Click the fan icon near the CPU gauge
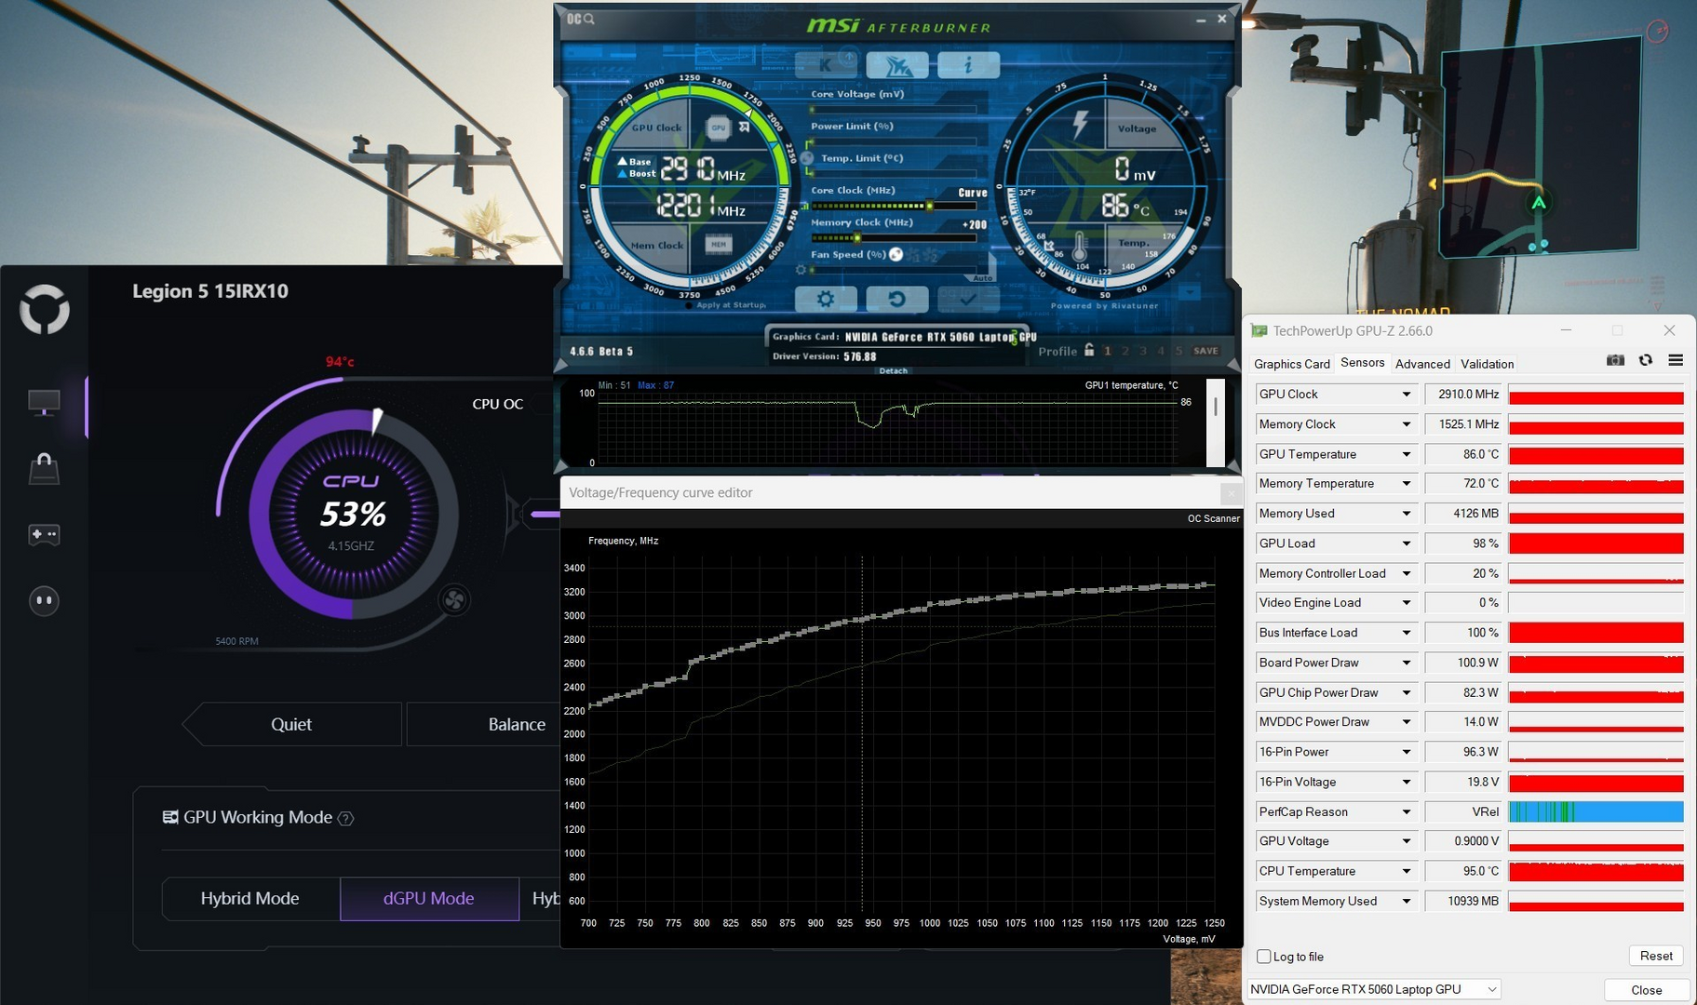Screen dimensions: 1697x1005 [454, 600]
